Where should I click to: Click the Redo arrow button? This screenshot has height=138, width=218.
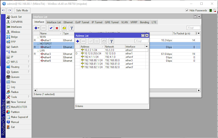(x=10, y=11)
